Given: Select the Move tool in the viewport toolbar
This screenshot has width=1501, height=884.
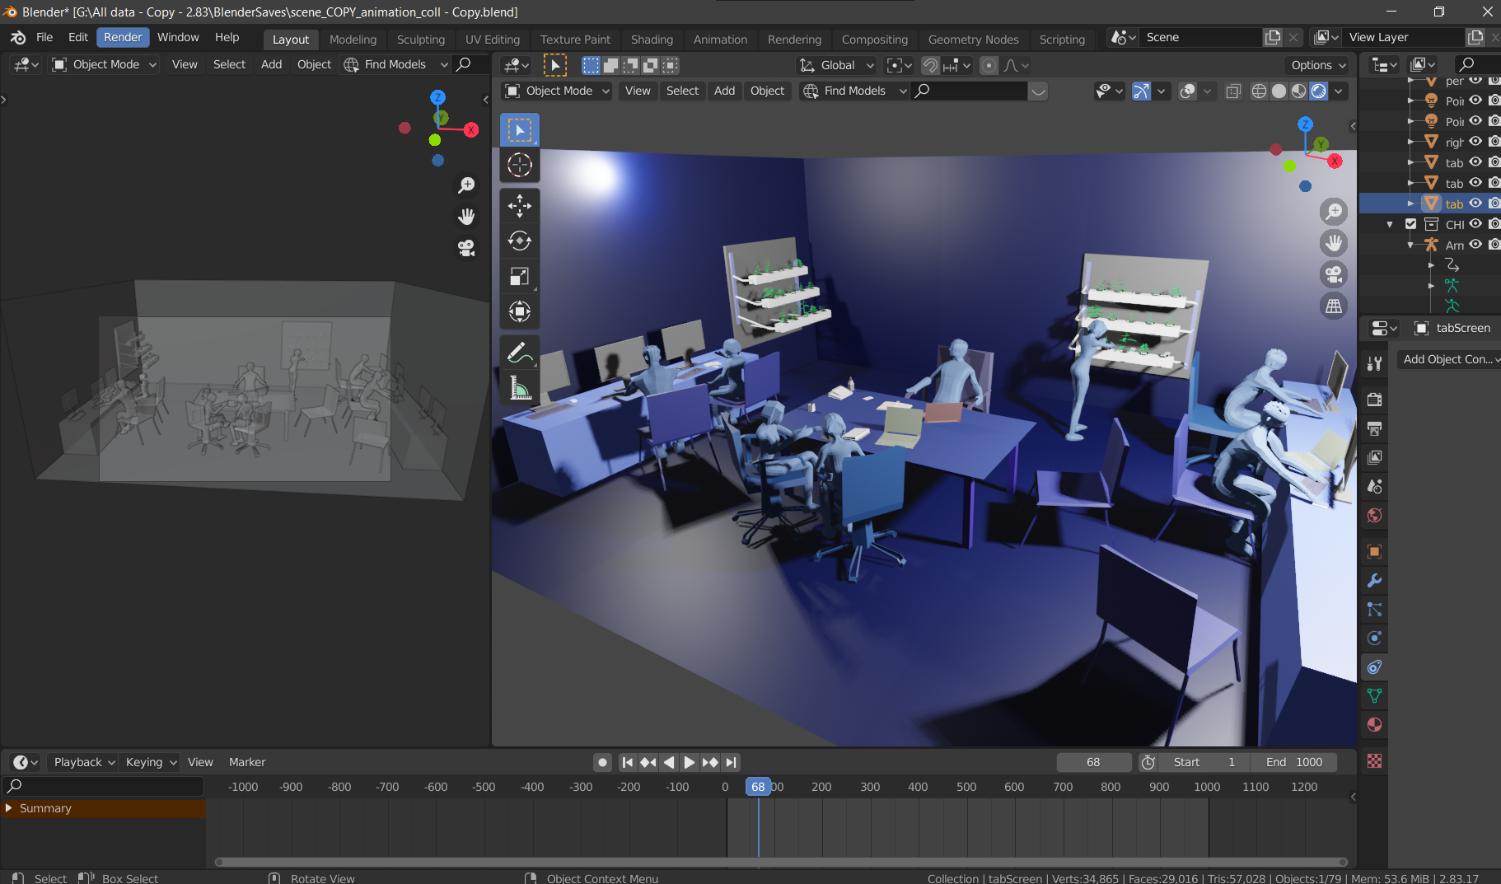Looking at the screenshot, I should point(520,206).
